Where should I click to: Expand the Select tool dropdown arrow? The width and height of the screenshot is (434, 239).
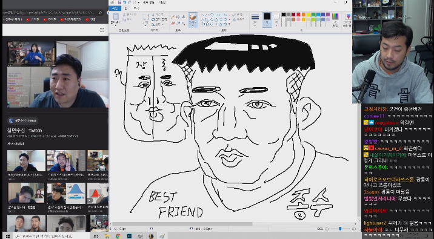[145, 25]
